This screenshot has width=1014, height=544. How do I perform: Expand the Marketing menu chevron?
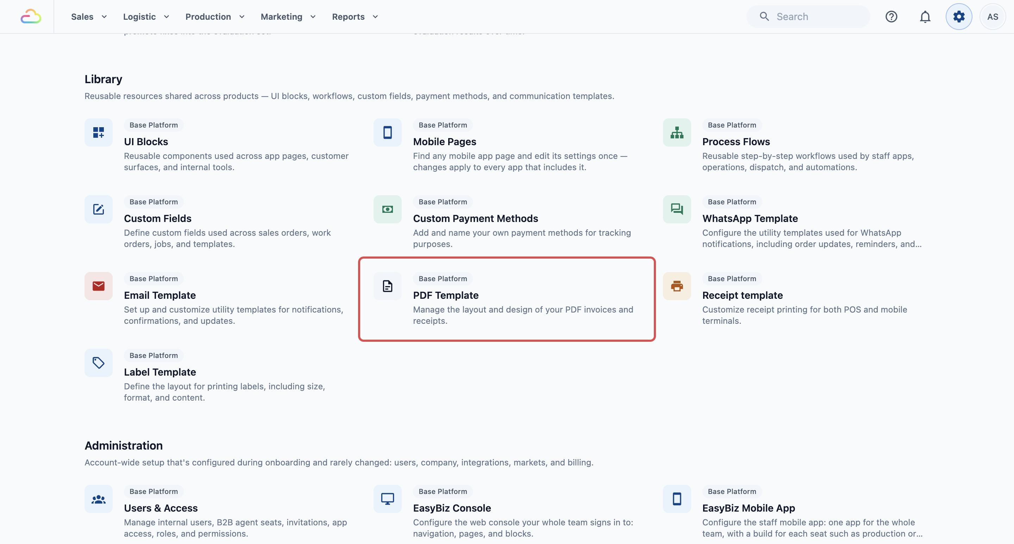click(x=313, y=17)
